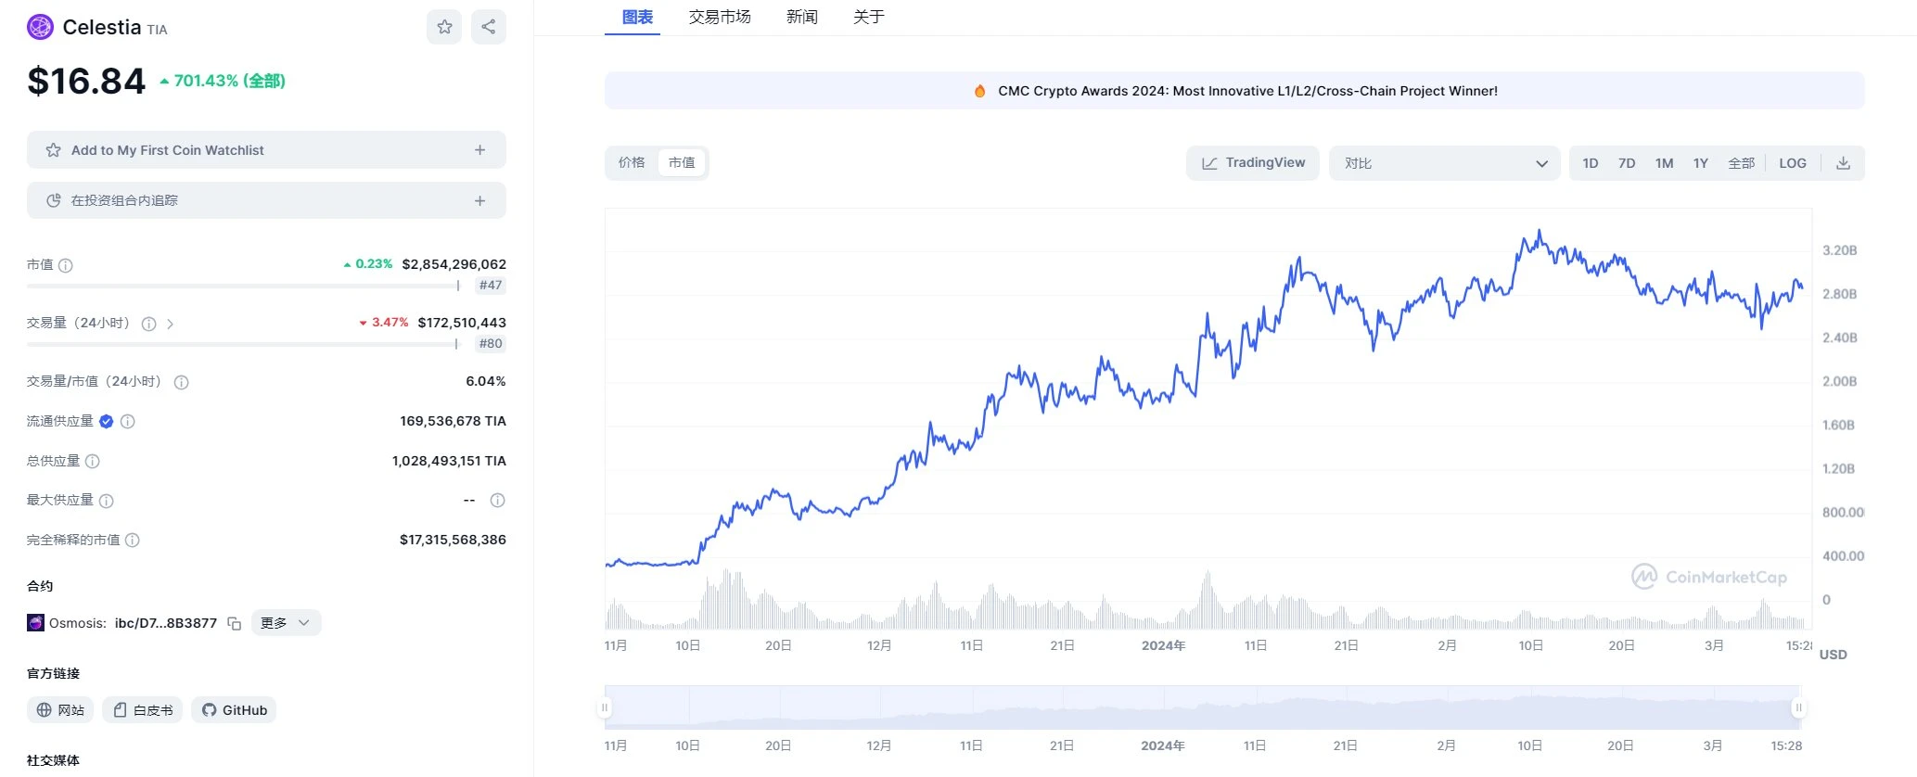Click the max supply info icon on right
The height and width of the screenshot is (777, 1917).
point(497,501)
